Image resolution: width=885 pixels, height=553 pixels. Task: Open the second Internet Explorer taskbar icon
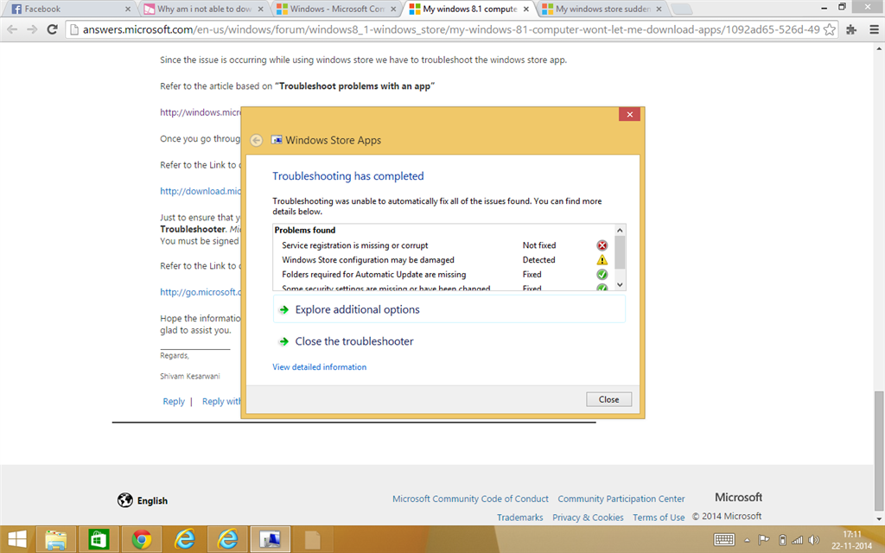[x=227, y=539]
